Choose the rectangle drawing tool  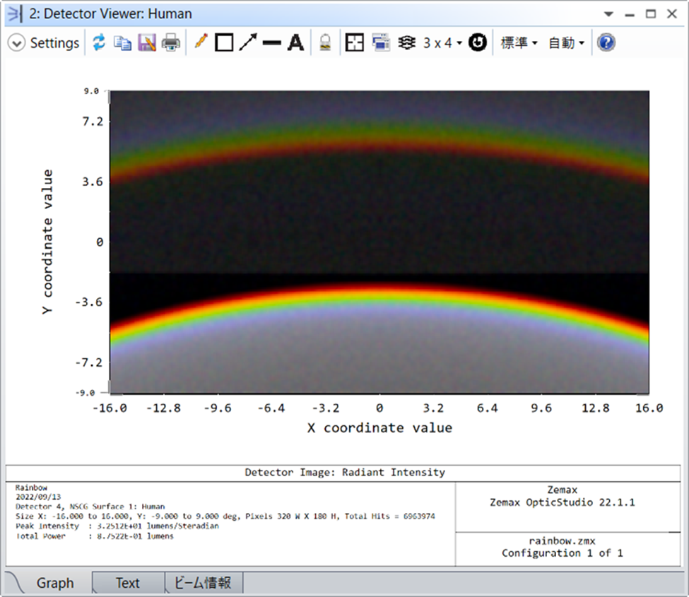(224, 43)
